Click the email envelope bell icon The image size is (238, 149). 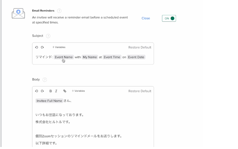[18, 13]
